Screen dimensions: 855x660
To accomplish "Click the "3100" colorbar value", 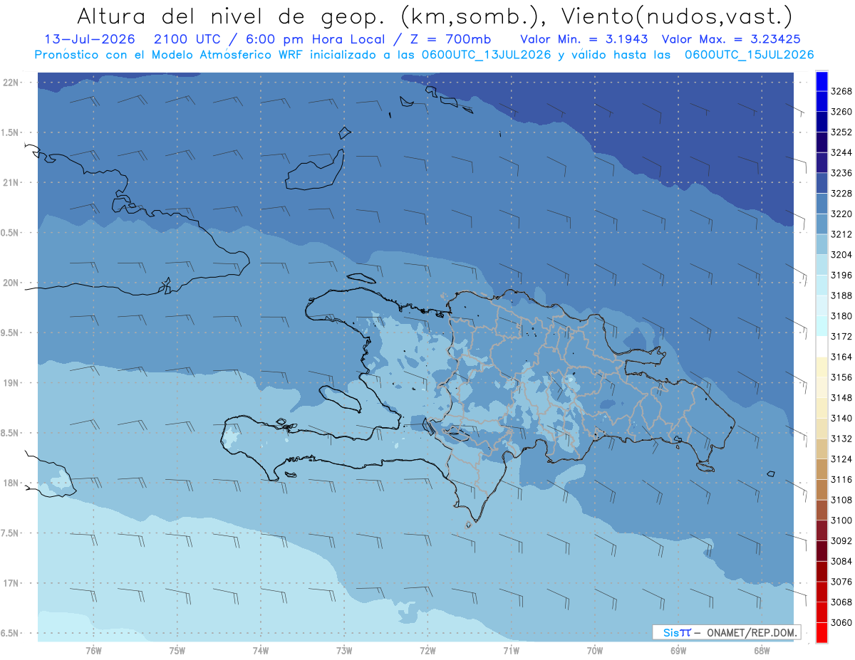I will coord(841,520).
